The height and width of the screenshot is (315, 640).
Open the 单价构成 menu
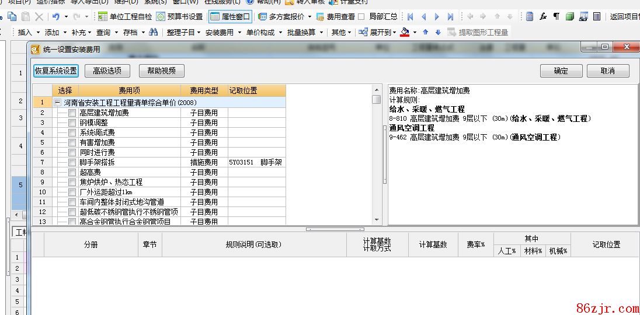(x=263, y=33)
